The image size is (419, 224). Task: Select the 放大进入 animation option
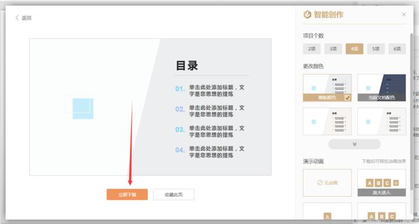(381, 183)
